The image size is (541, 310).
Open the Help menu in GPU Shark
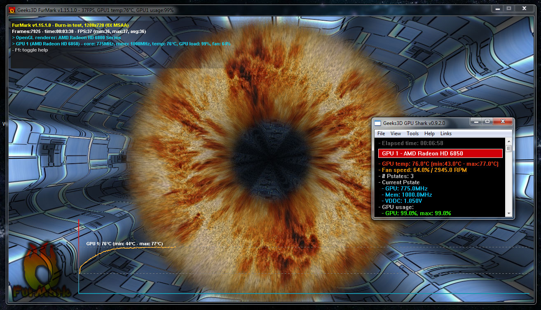[429, 134]
